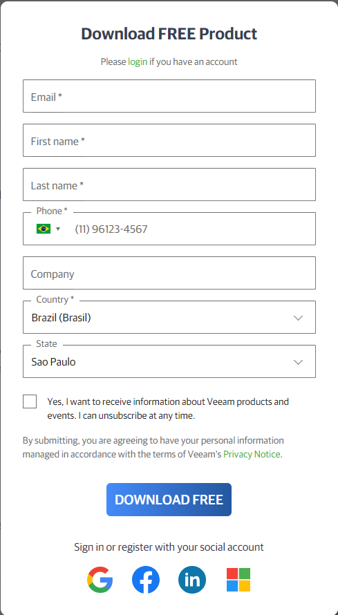
Task: Expand the Country dropdown chevron
Action: tap(299, 318)
